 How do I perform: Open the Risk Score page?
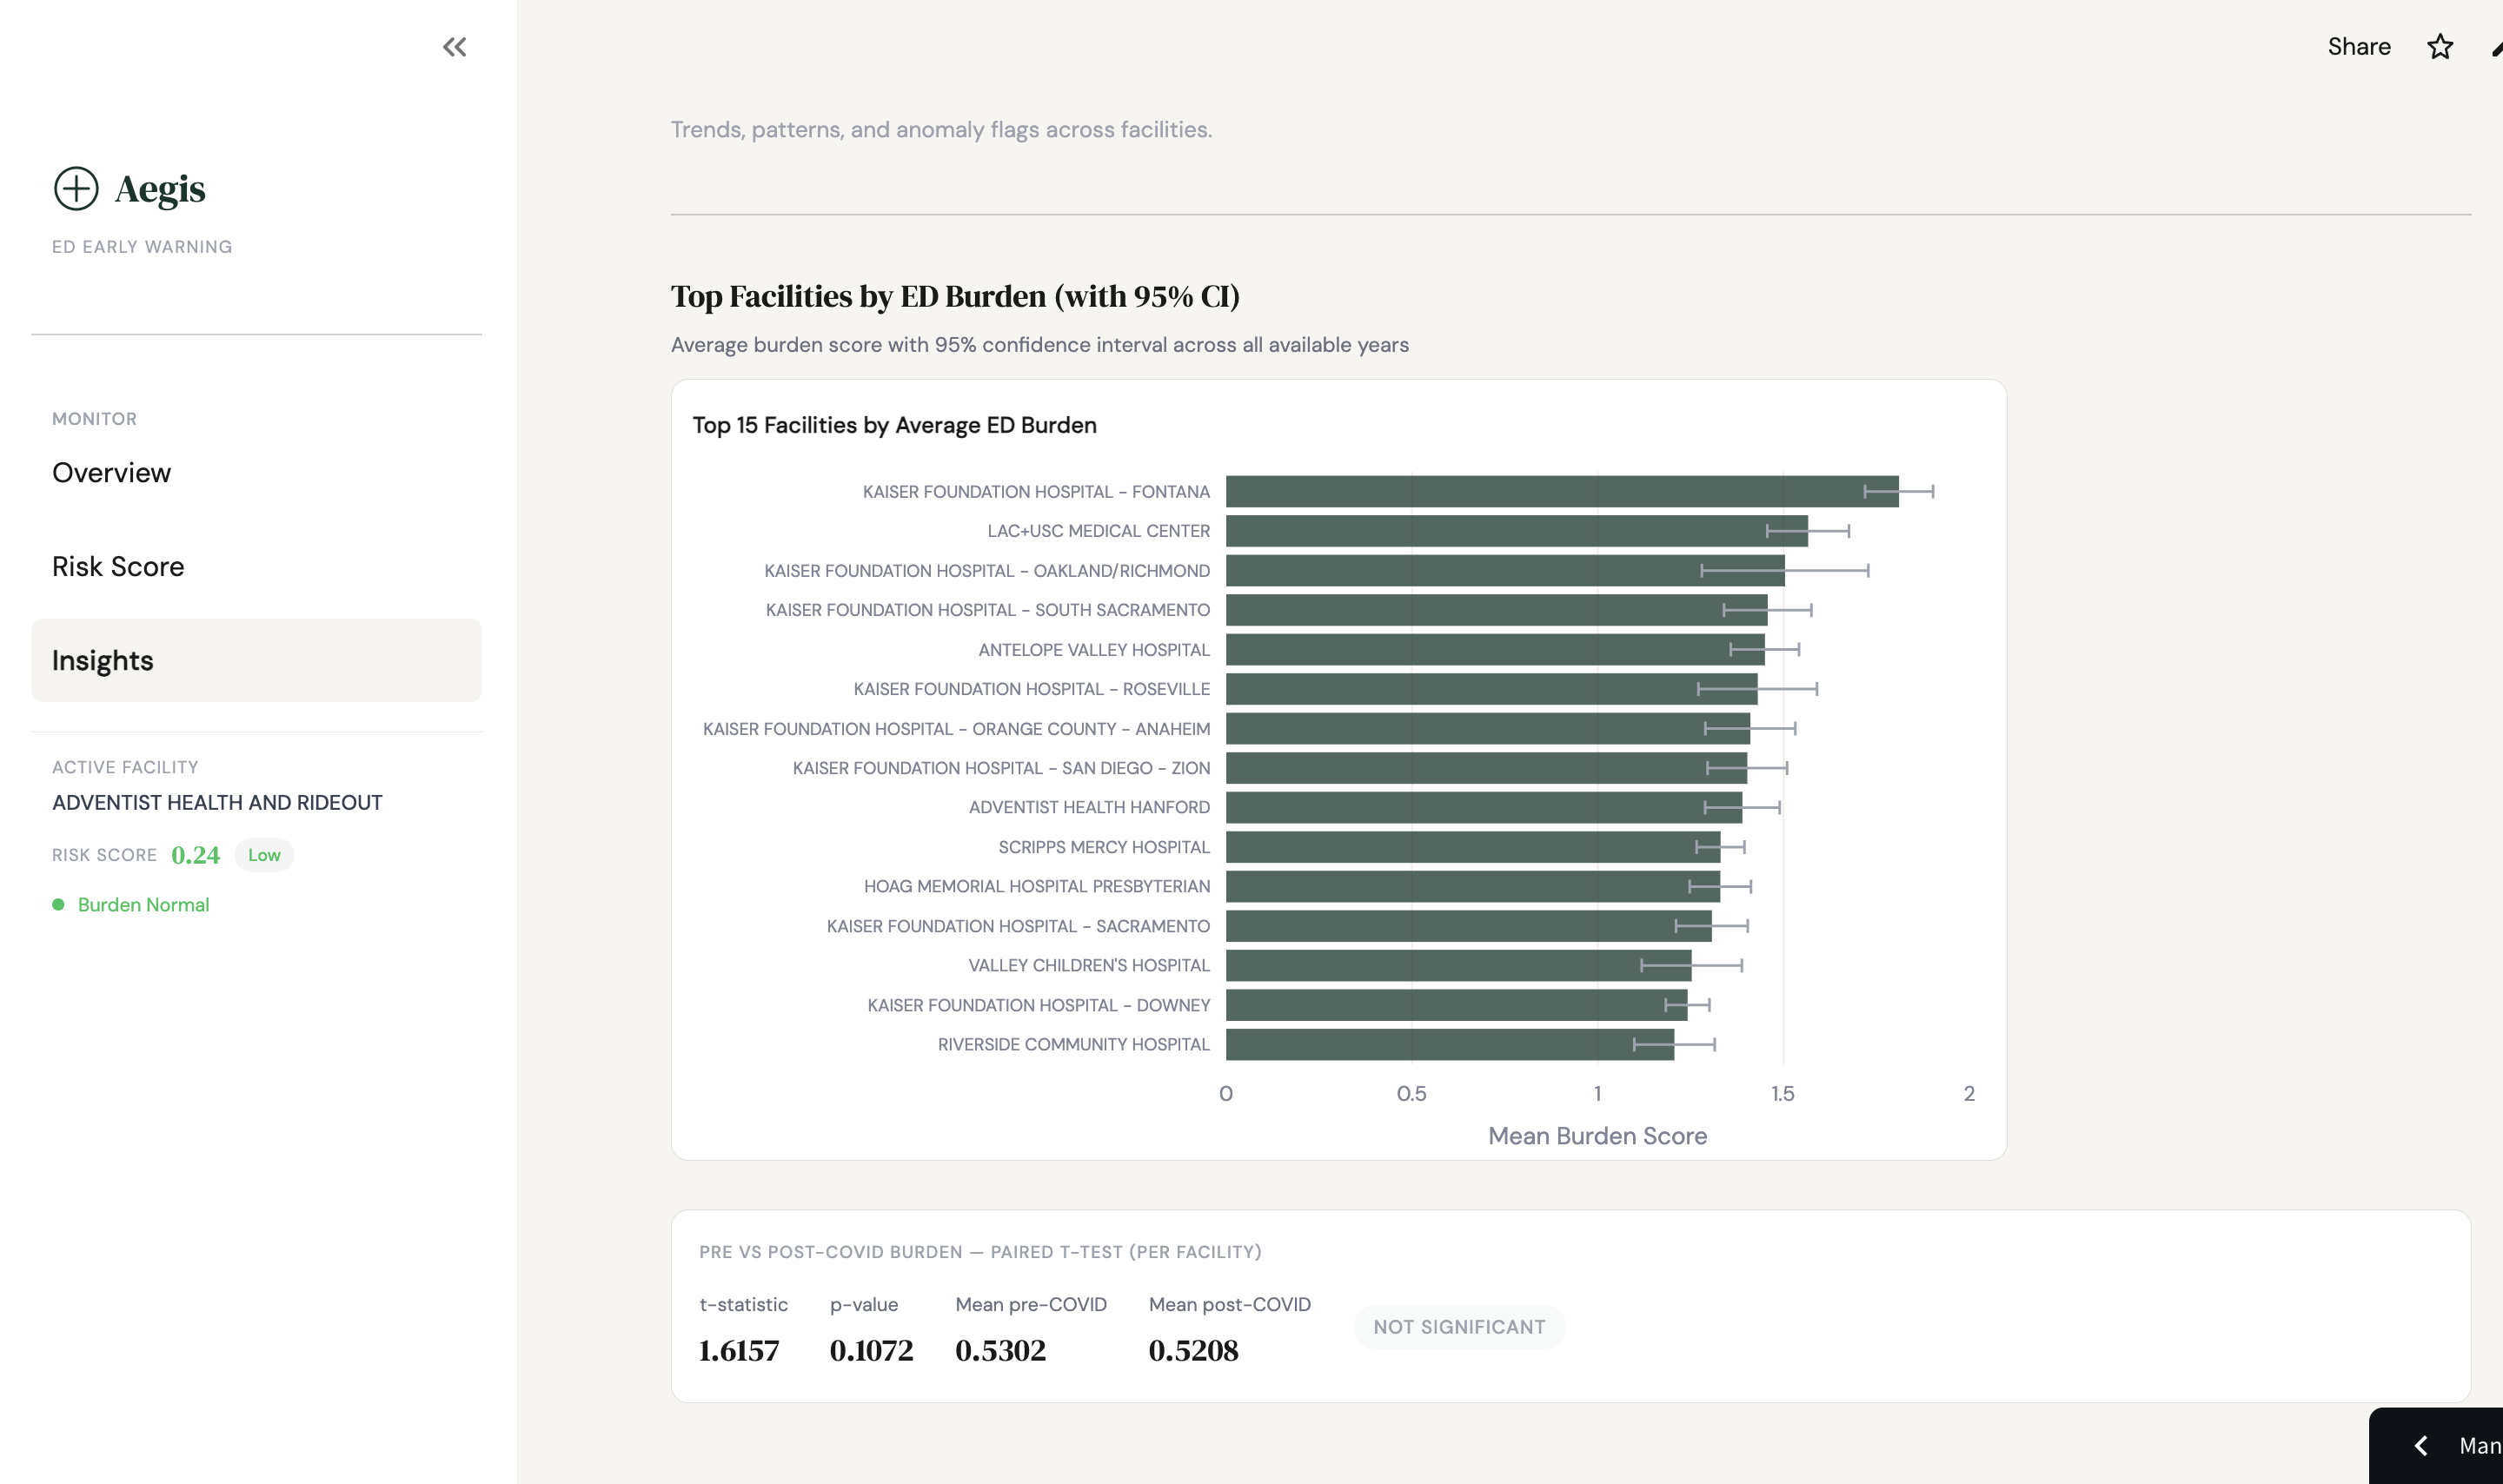click(118, 567)
